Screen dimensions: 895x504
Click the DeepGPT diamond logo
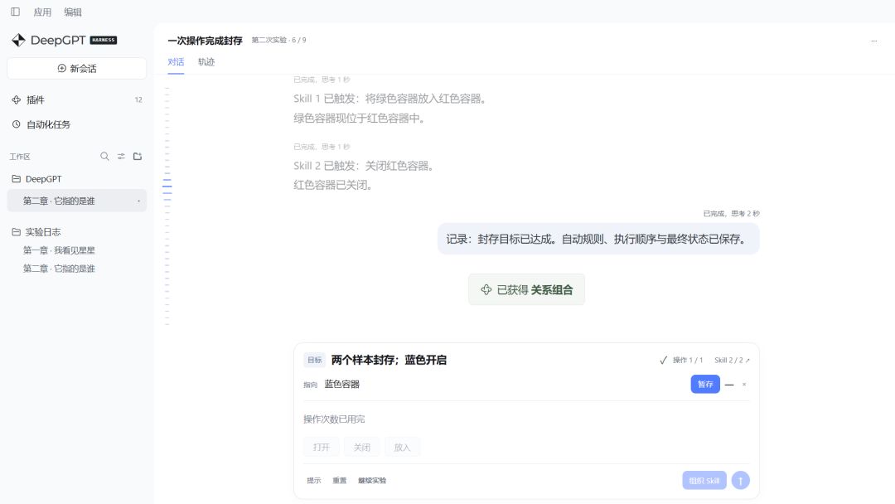(18, 40)
